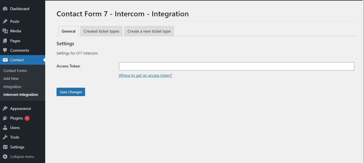Open 'Where to get an access token?' link
Image resolution: width=364 pixels, height=163 pixels.
pyautogui.click(x=145, y=75)
